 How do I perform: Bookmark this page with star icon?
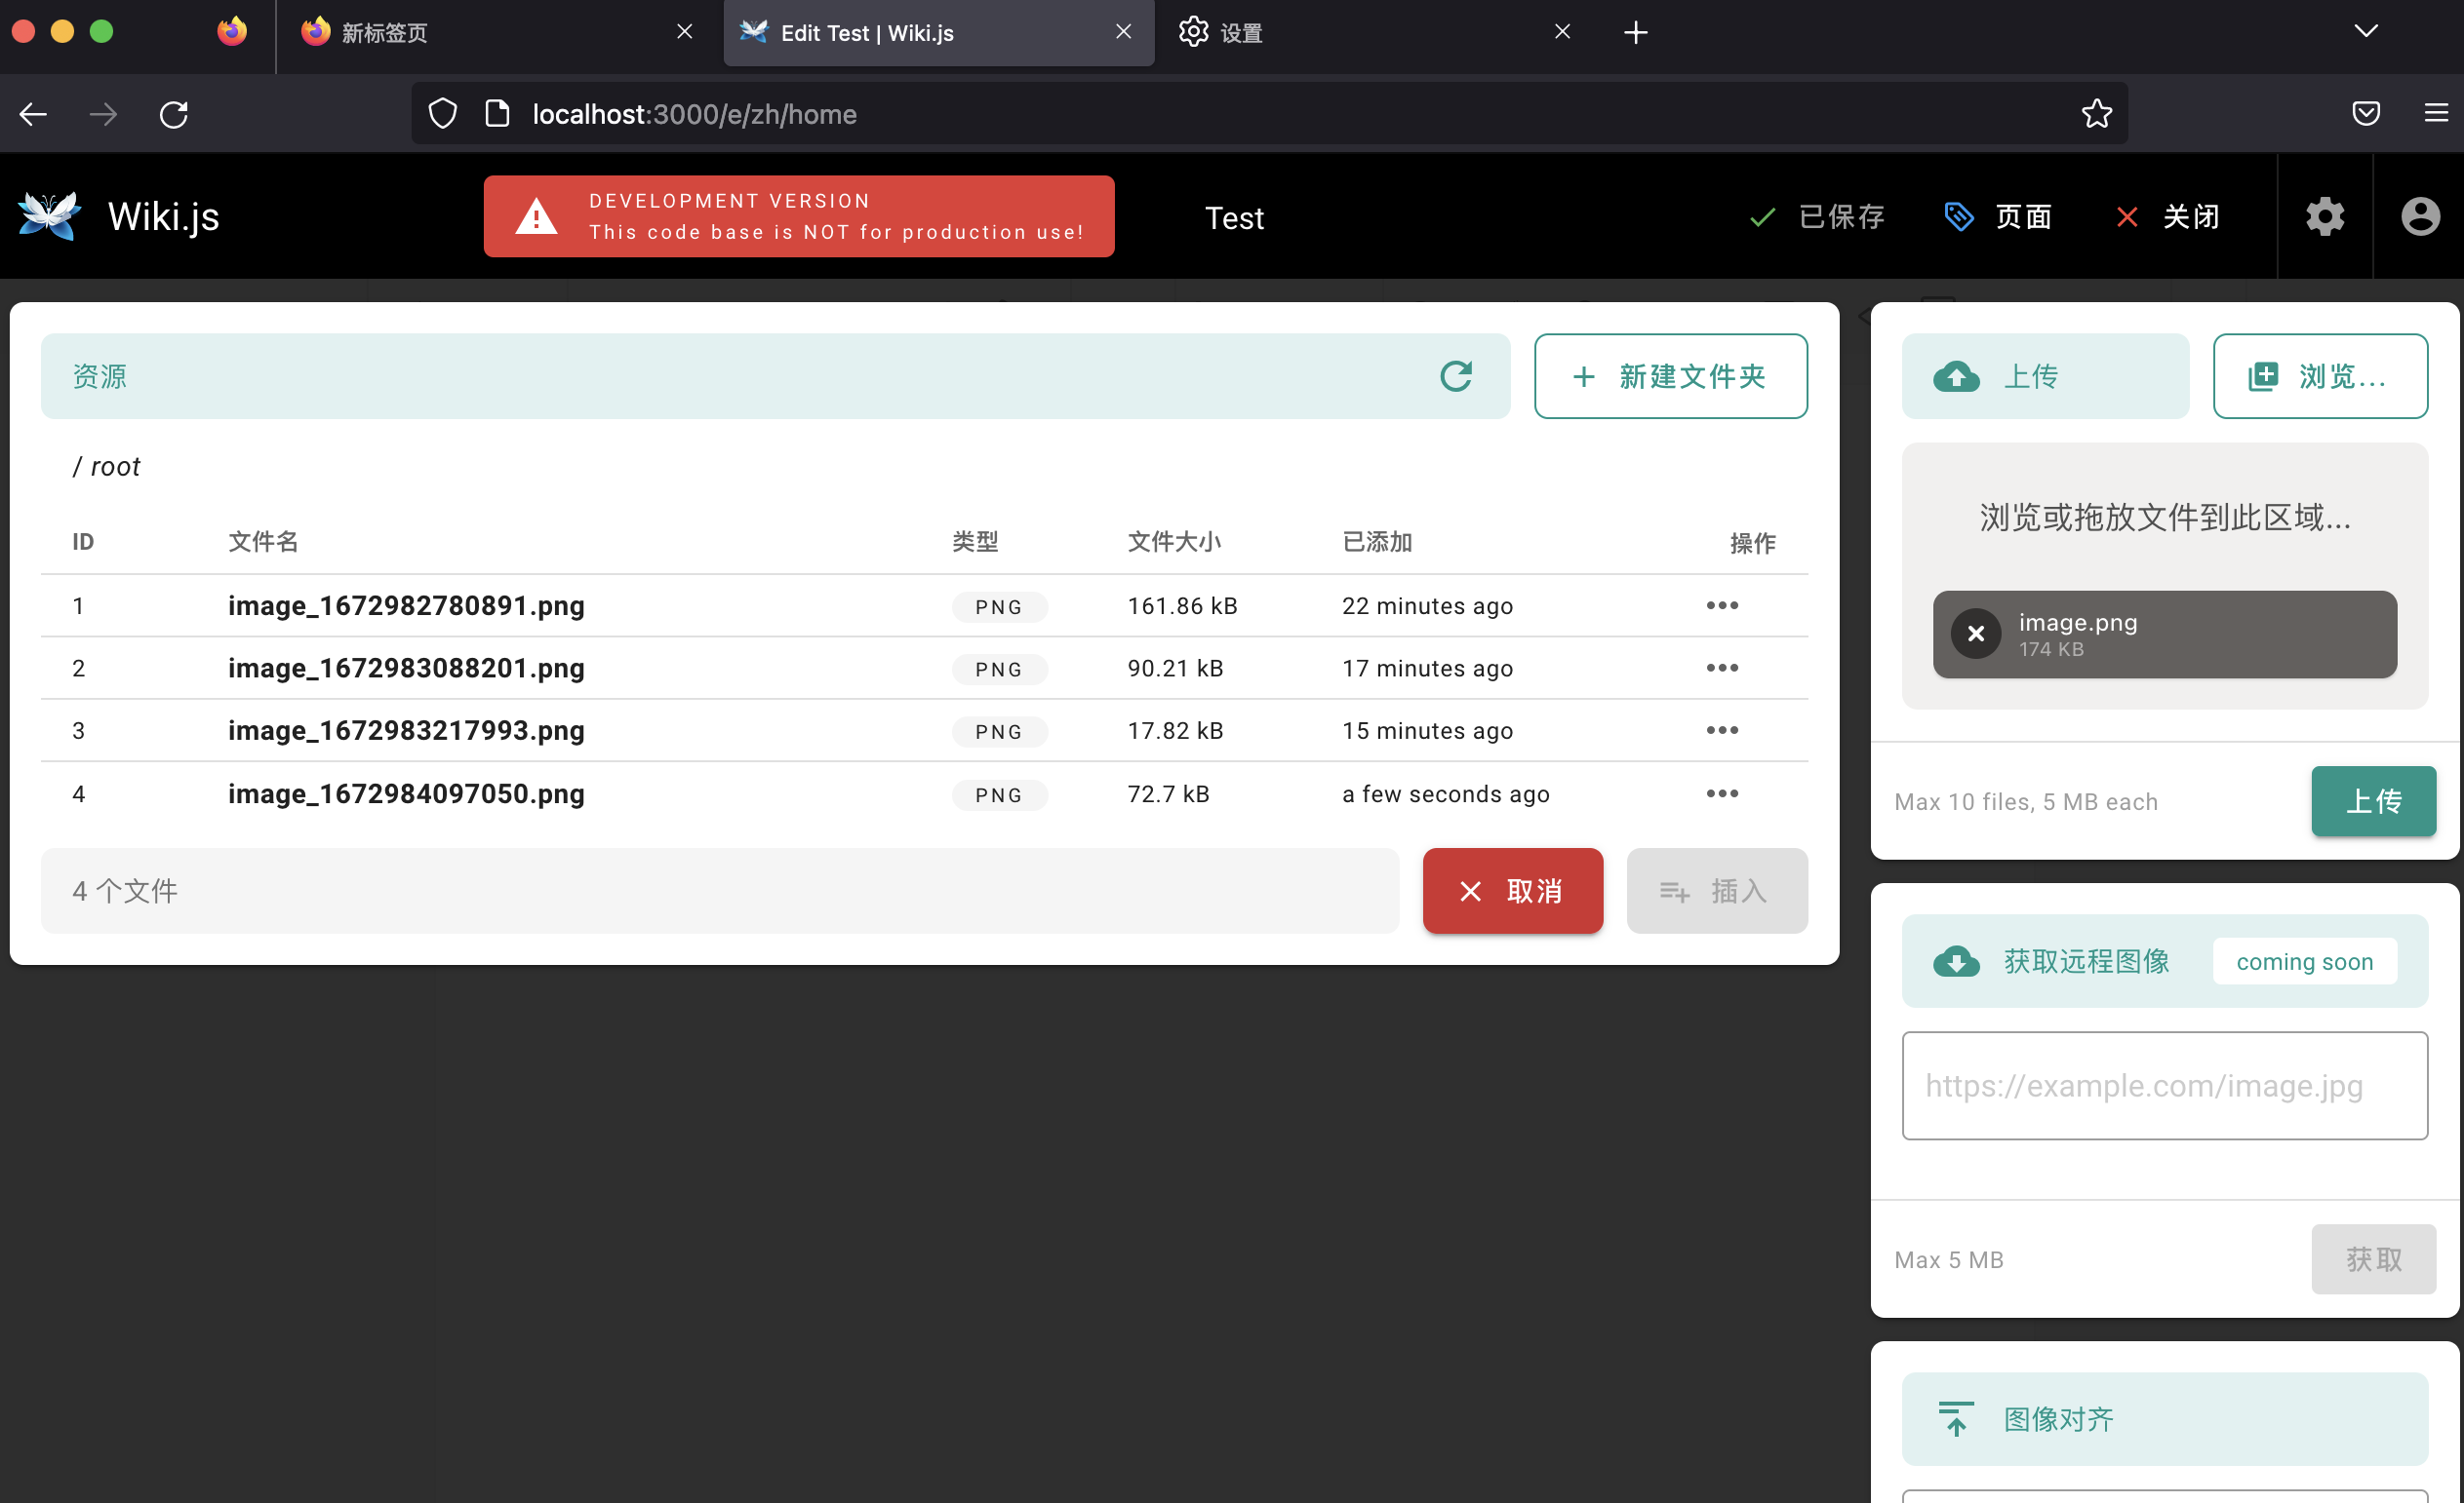[2096, 114]
